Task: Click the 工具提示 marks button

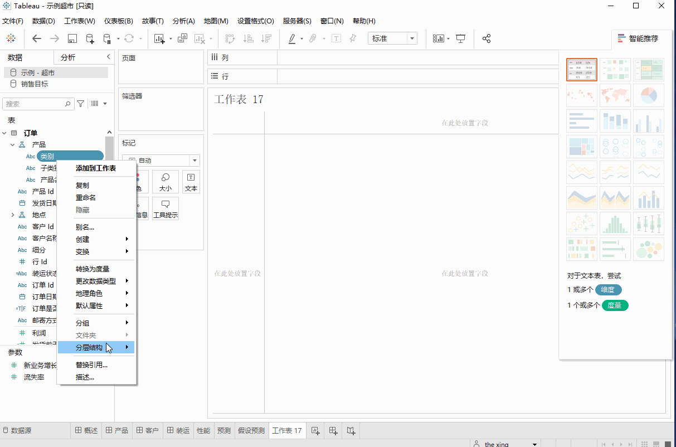Action: [x=166, y=208]
